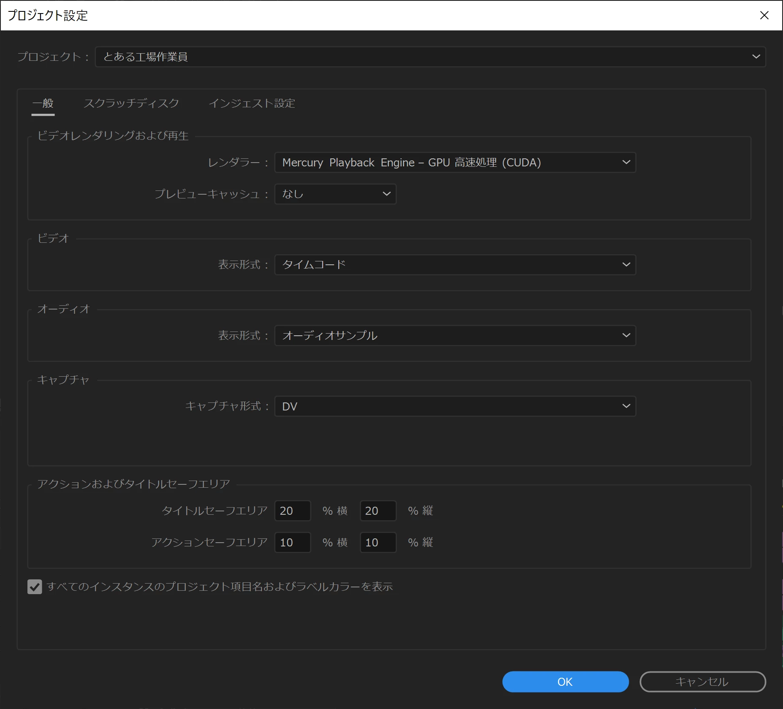Confirm settings with the OK button
This screenshot has width=783, height=709.
[565, 682]
